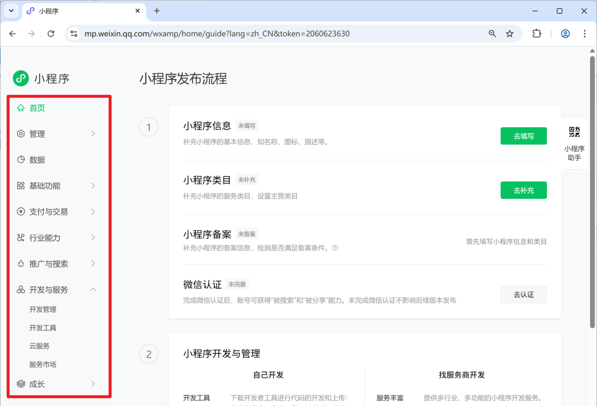Click the 小程序开发与管理 section heading
Viewport: 597px width, 406px height.
pyautogui.click(x=221, y=354)
